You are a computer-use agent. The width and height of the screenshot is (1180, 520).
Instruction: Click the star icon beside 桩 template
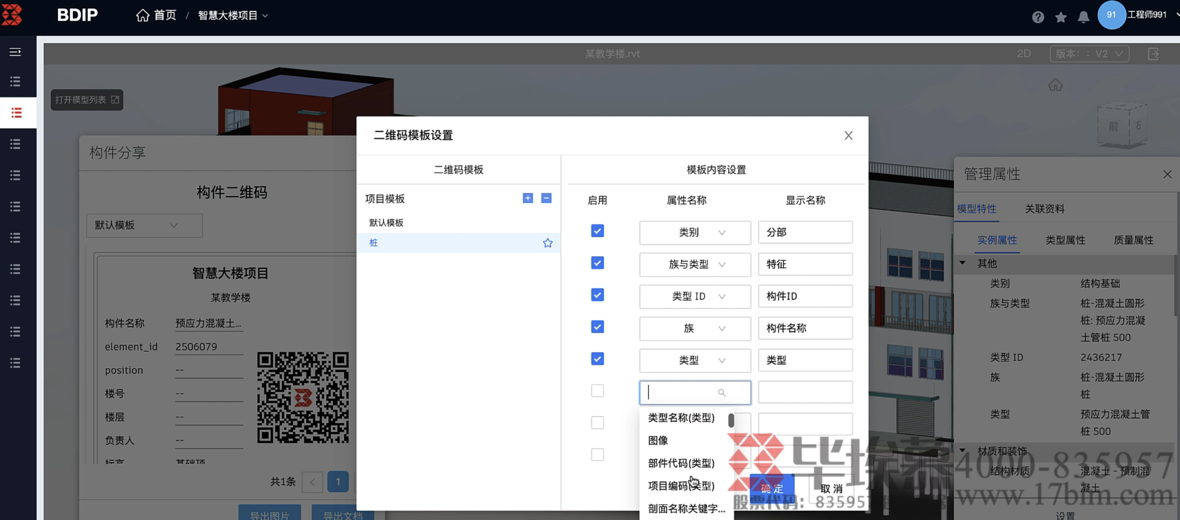tap(548, 243)
